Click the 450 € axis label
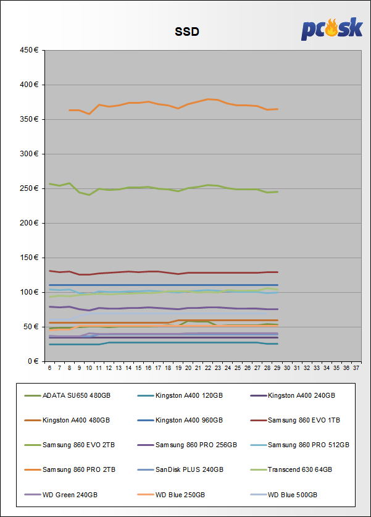371x517 pixels. (29, 50)
